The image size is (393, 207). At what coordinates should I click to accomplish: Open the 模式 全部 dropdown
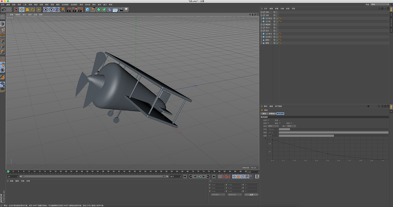coord(292,126)
